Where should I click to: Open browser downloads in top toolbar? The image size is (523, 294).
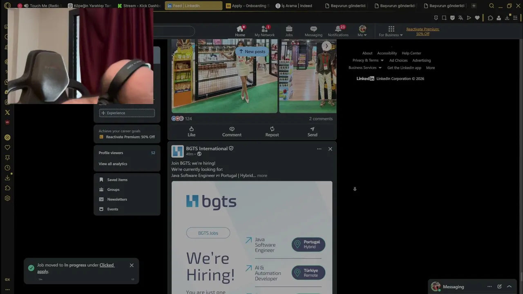click(507, 18)
